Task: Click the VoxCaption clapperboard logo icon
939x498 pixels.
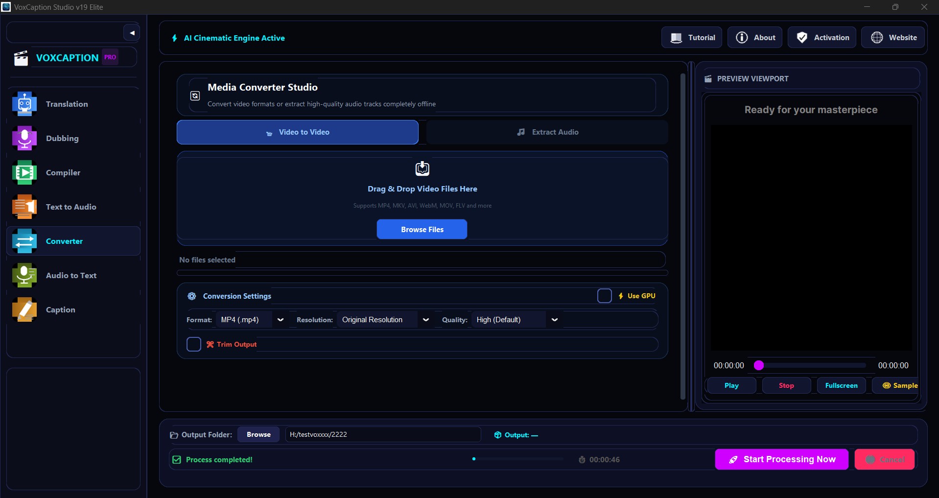Action: 21,58
